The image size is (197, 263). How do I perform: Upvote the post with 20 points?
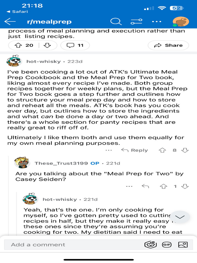(x=18, y=45)
